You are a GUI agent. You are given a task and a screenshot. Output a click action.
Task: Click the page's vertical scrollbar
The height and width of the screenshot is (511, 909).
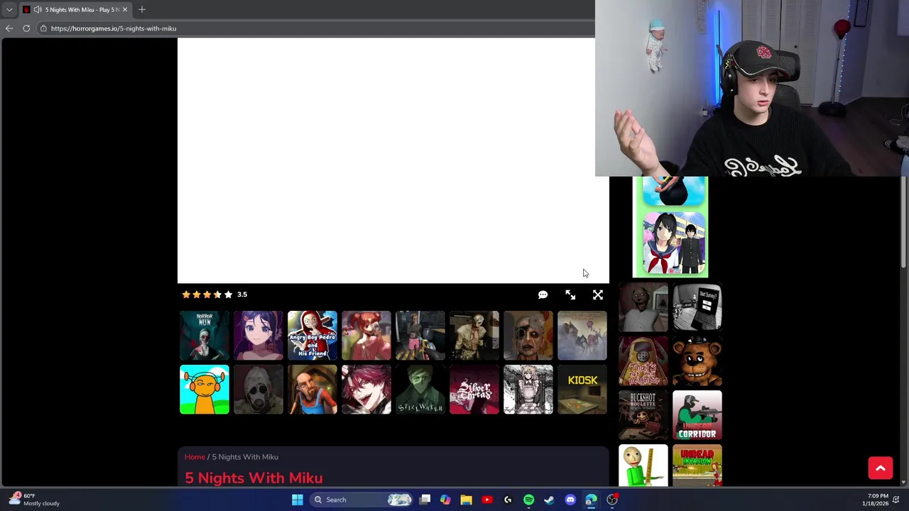(x=904, y=221)
